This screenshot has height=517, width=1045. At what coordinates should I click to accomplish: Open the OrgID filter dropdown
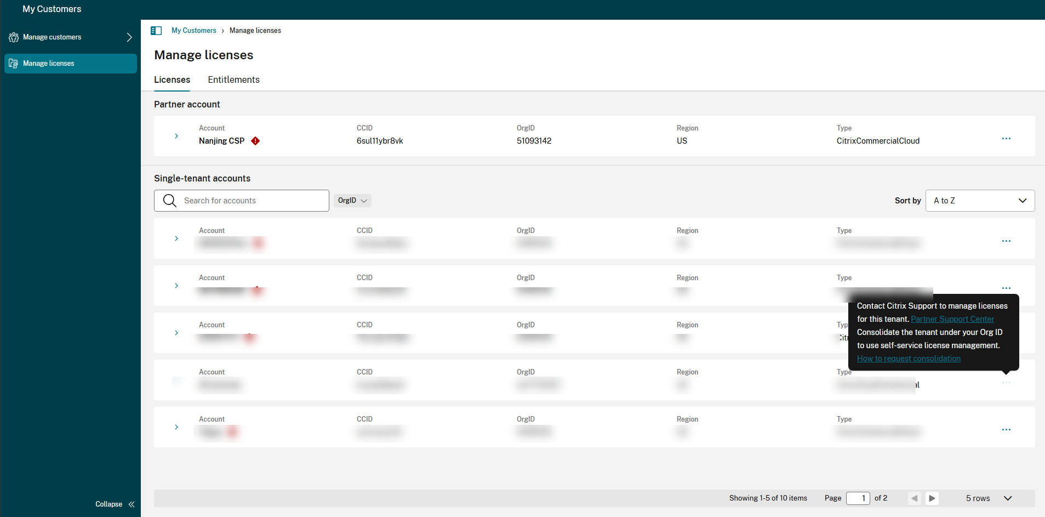tap(352, 200)
